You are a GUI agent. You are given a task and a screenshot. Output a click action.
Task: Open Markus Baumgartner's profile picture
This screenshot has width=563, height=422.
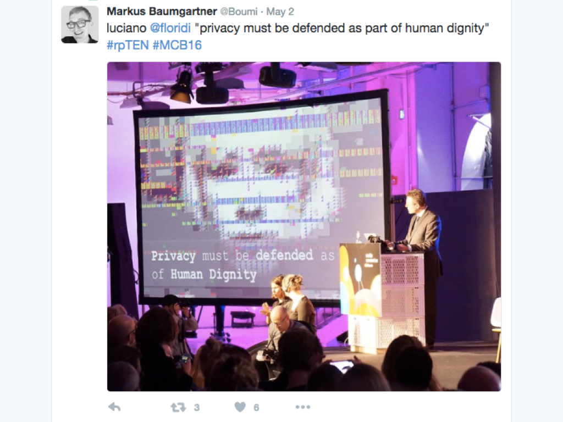(80, 24)
